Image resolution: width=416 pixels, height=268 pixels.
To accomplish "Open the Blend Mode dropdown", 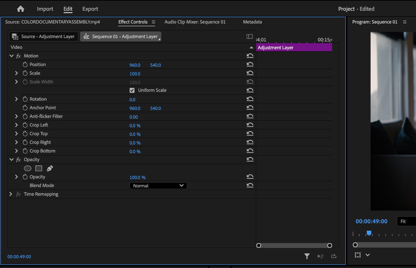I will coord(158,185).
